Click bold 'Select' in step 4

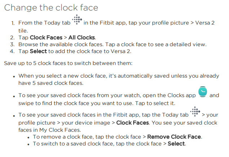38,51
